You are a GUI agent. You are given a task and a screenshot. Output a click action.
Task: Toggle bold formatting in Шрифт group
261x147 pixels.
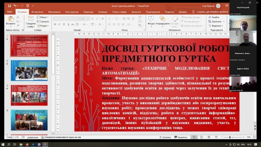pos(55,24)
